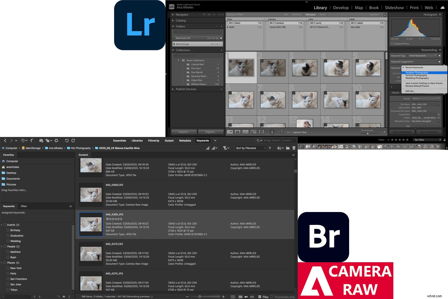Click the trash delete icon in Bridge toolbar
This screenshot has width=448, height=299.
294,148
